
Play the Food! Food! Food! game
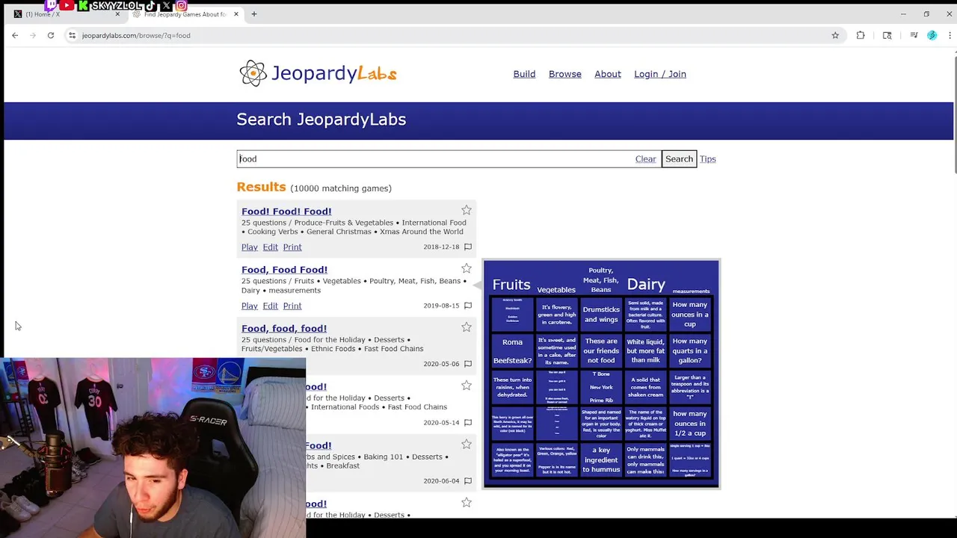pyautogui.click(x=250, y=247)
